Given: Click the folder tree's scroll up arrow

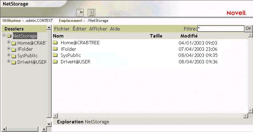Looking at the screenshot, I should [x=49, y=28].
